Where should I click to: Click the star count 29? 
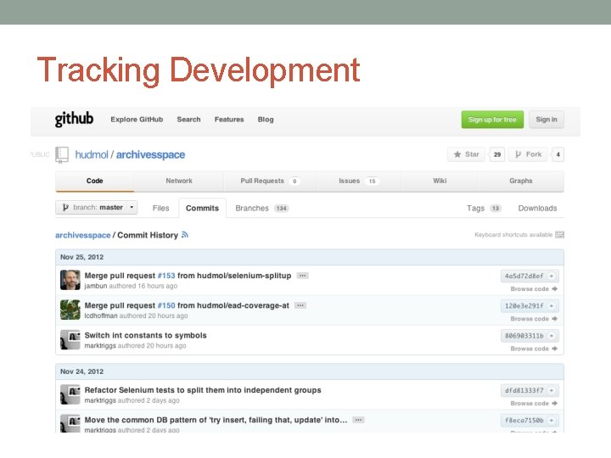(x=497, y=154)
